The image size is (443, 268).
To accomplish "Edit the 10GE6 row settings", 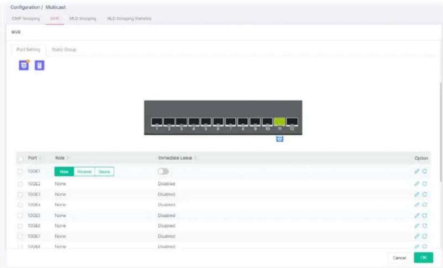I will (417, 226).
